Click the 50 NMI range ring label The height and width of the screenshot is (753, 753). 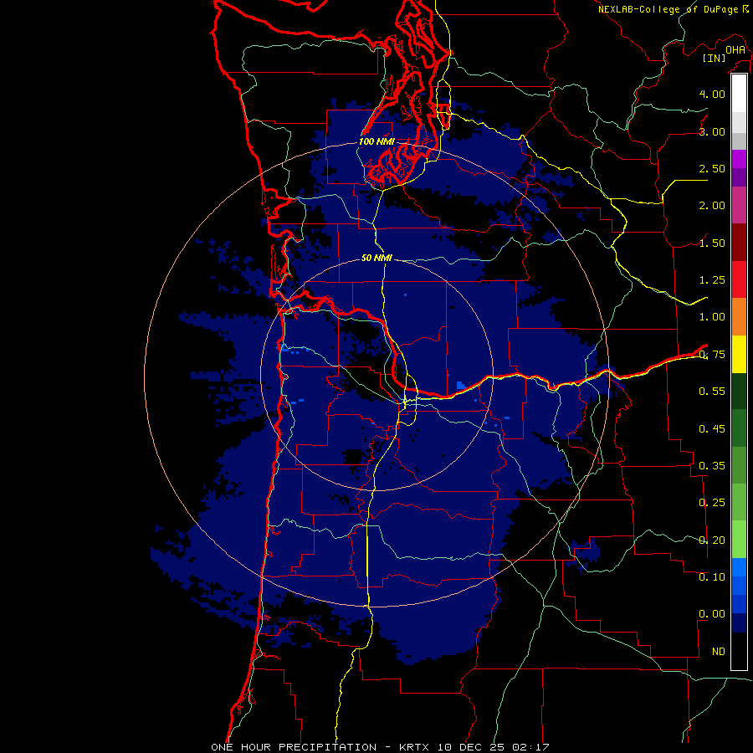(376, 258)
